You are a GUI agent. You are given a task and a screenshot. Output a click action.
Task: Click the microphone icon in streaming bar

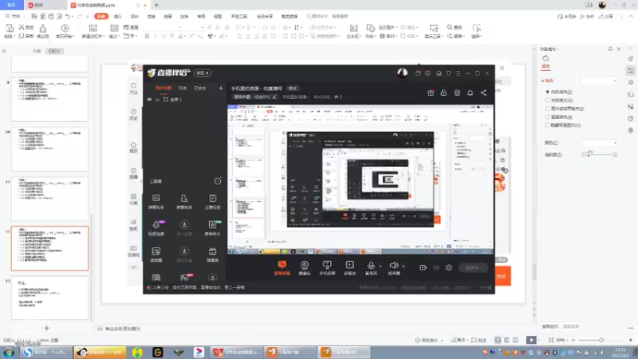tap(371, 268)
